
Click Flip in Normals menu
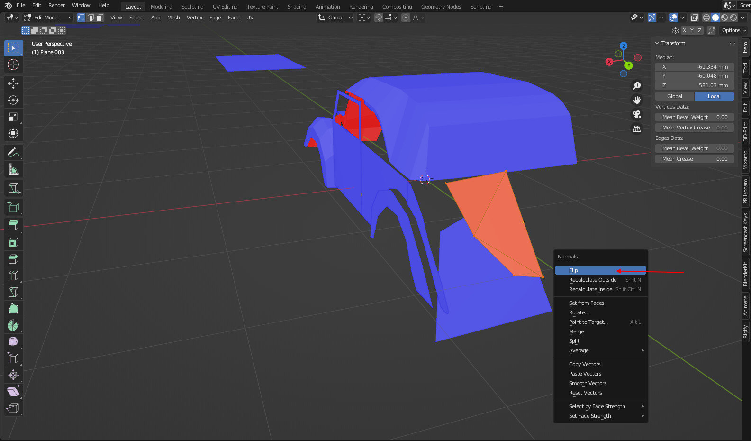tap(600, 270)
